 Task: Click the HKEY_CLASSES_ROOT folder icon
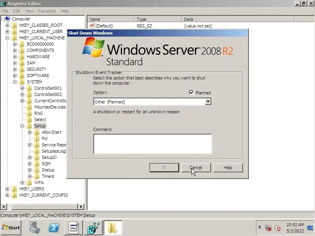click(14, 25)
